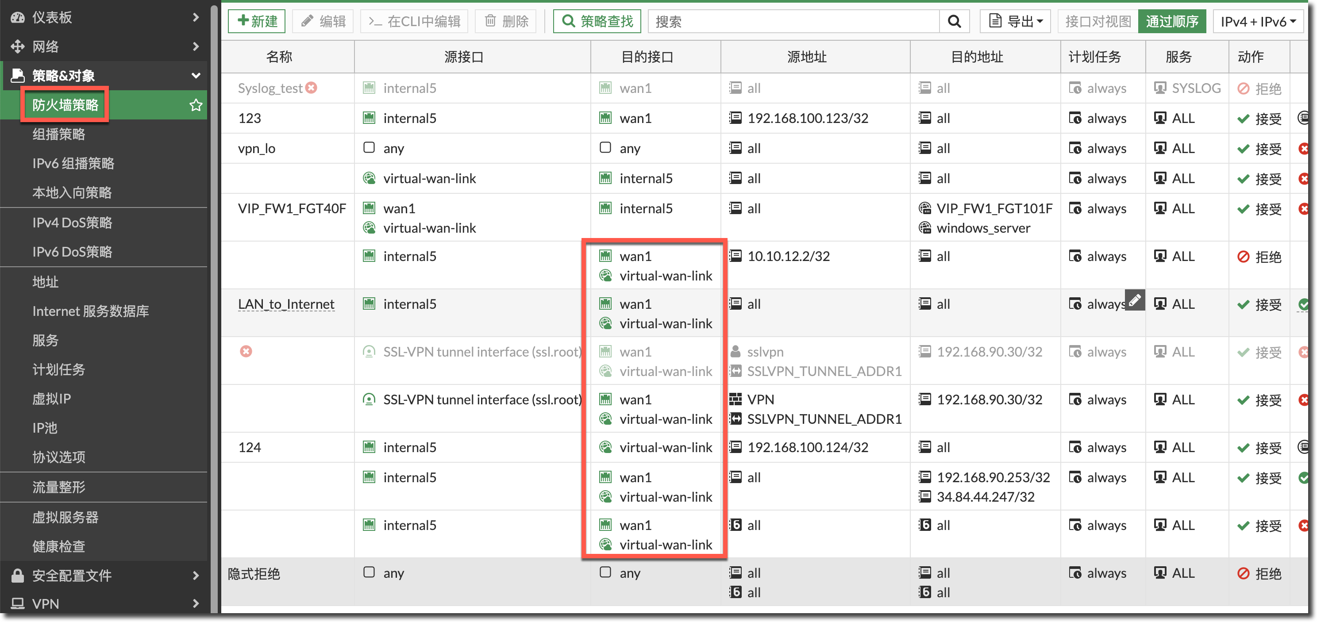Open 流量整形 sidebar entry

pyautogui.click(x=59, y=487)
